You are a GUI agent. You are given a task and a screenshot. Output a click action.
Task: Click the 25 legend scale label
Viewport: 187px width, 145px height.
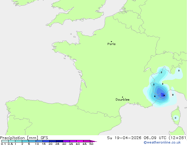coord(57,144)
